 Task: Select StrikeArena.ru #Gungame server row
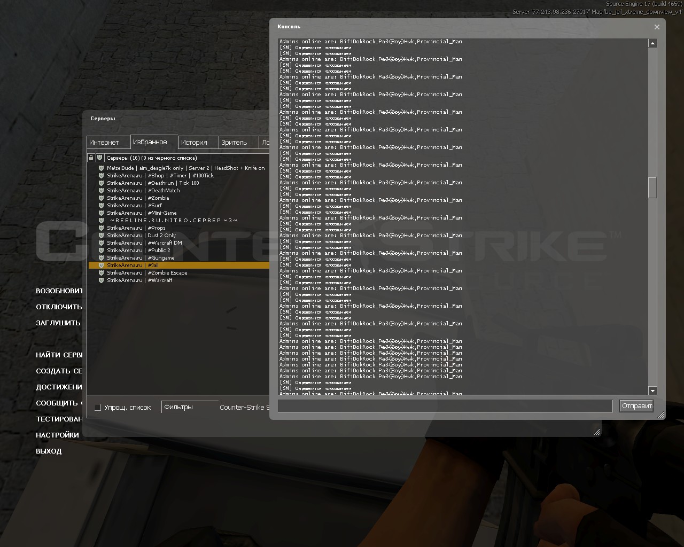point(179,258)
